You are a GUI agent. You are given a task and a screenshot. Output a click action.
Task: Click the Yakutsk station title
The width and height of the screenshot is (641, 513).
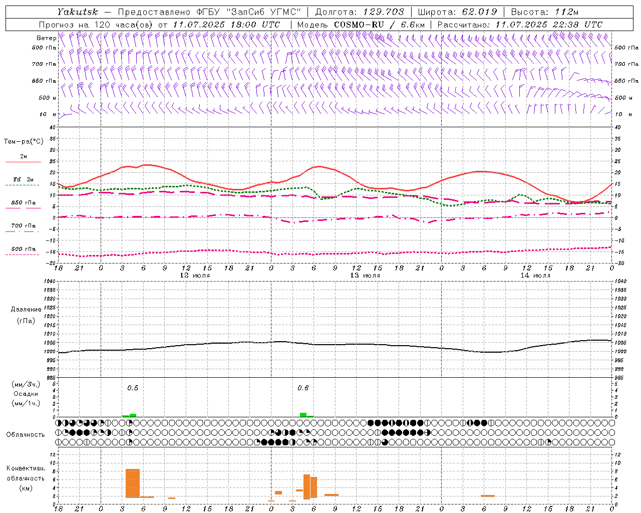coord(77,12)
